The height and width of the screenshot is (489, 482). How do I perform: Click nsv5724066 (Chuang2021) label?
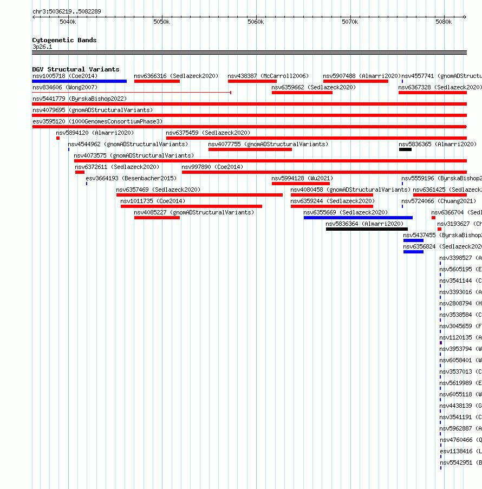(439, 201)
